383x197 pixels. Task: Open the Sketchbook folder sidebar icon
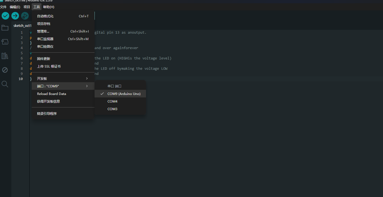(5, 27)
